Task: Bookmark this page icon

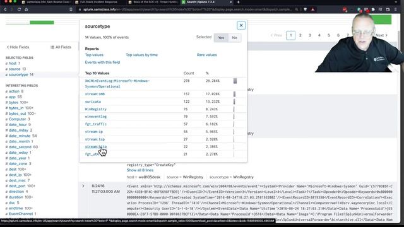Action: [x=71, y=9]
